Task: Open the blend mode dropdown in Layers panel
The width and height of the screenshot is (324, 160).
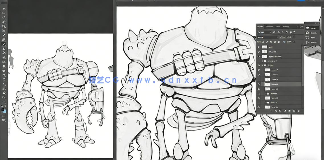Action: point(268,37)
